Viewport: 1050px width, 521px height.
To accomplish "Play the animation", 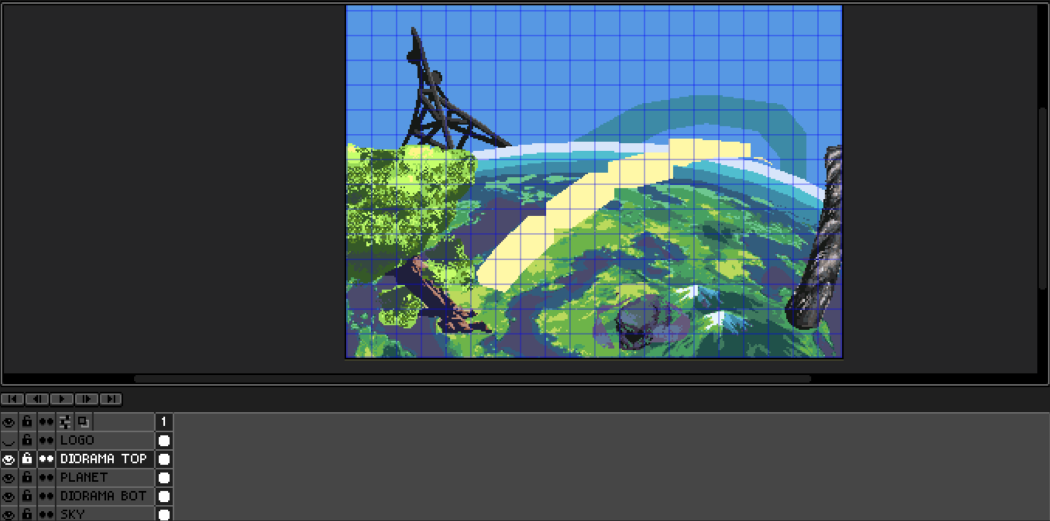I will click(x=62, y=399).
